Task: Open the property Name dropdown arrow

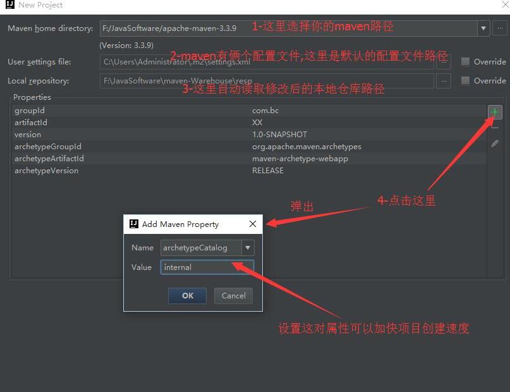Action: click(x=248, y=248)
